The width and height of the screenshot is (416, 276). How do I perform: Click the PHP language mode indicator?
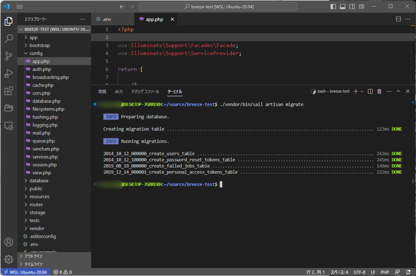385,272
